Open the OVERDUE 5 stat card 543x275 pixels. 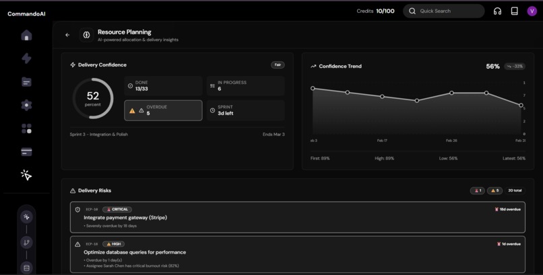[163, 110]
